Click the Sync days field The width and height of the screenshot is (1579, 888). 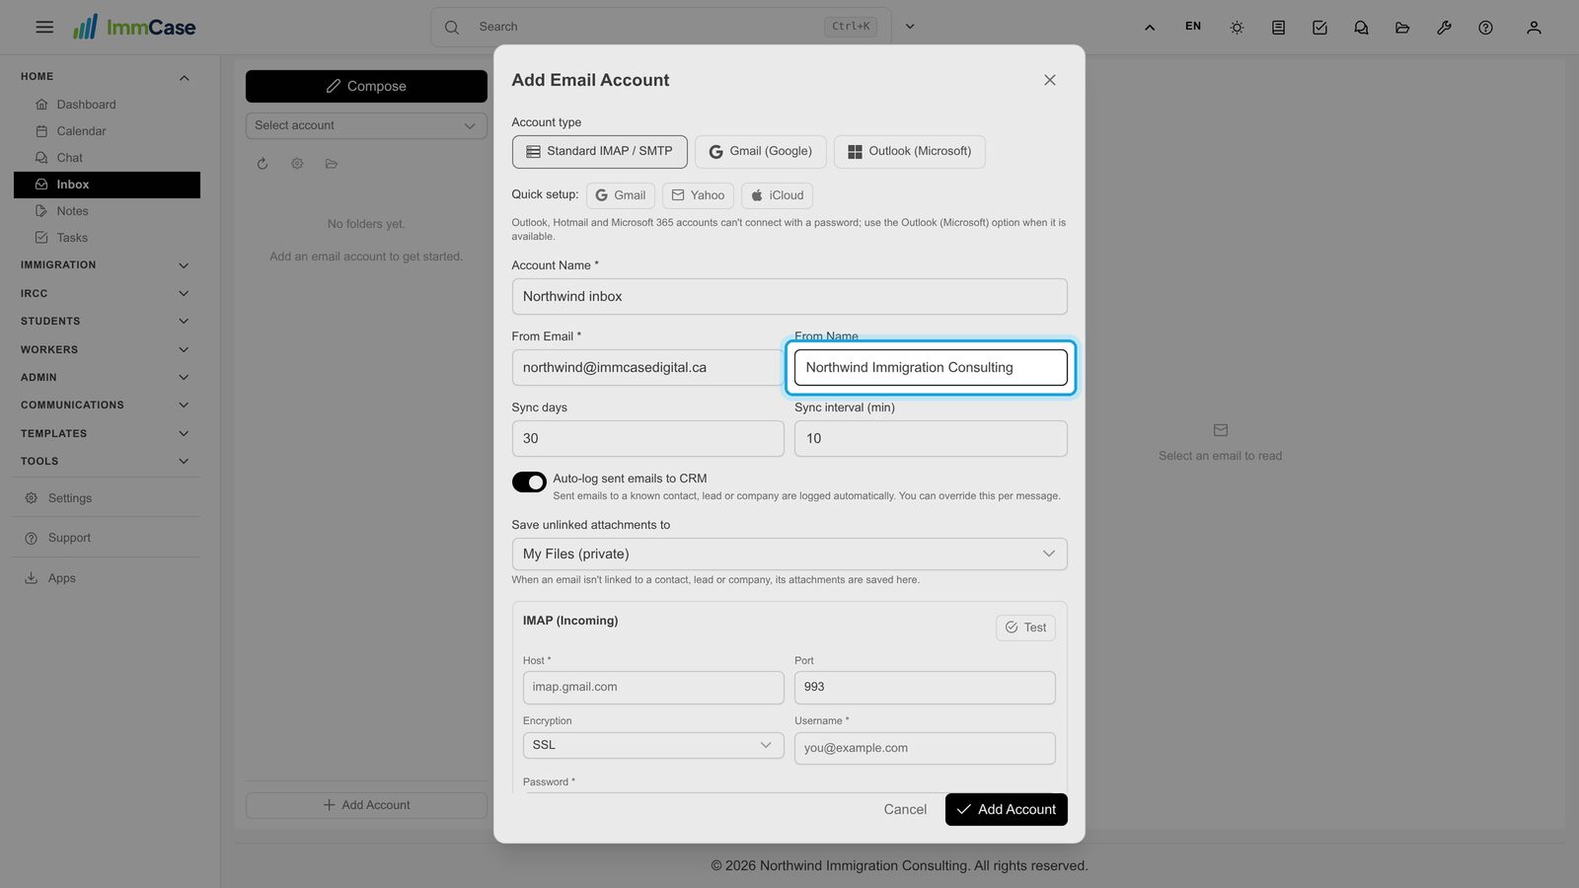[x=647, y=439]
